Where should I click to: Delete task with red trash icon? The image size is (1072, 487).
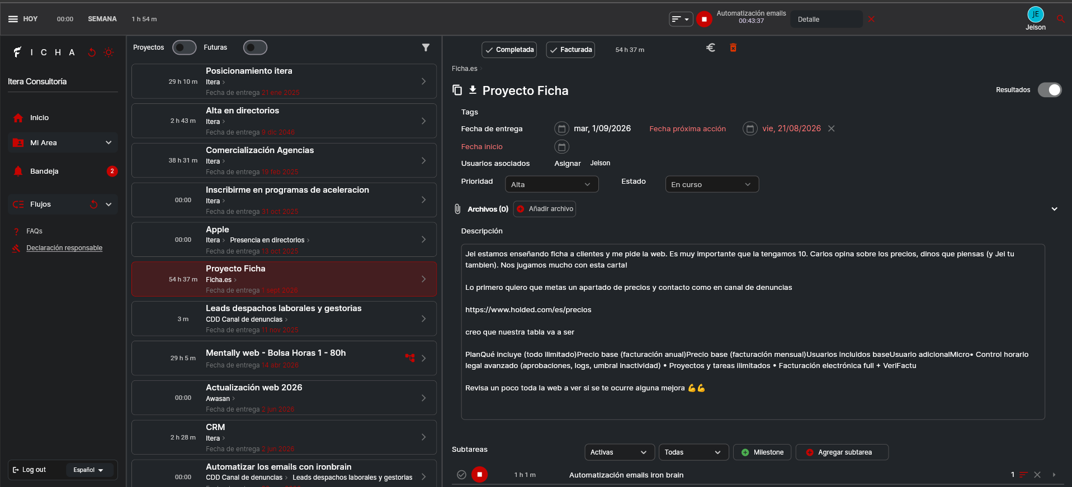coord(733,48)
